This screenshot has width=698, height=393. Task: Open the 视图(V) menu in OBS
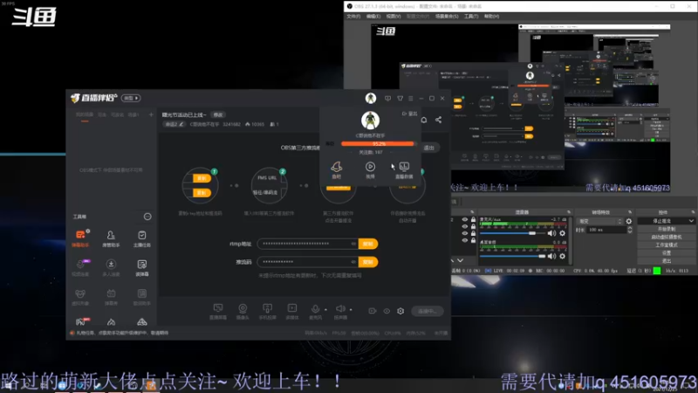pyautogui.click(x=393, y=17)
